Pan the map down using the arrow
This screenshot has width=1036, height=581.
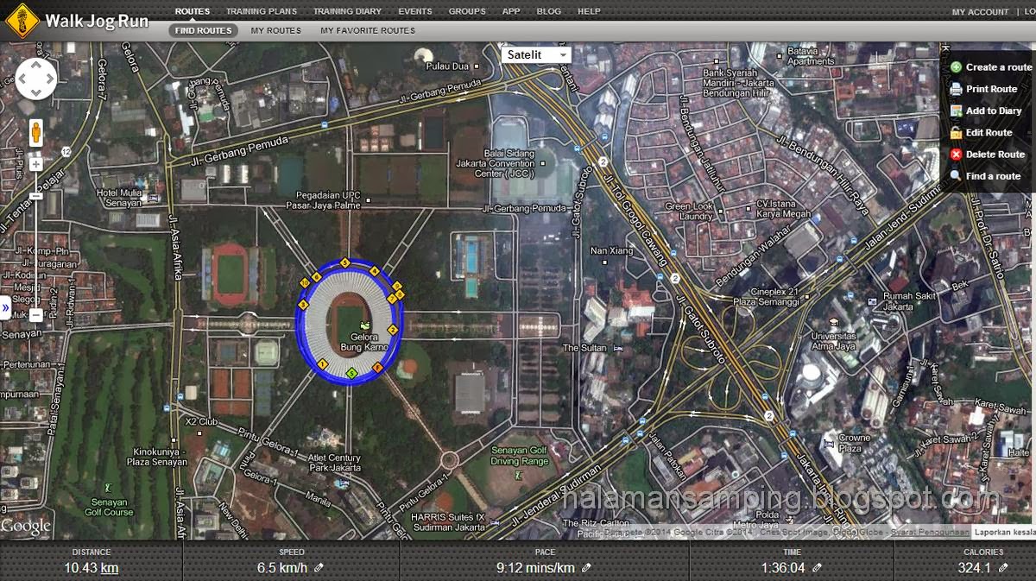35,93
